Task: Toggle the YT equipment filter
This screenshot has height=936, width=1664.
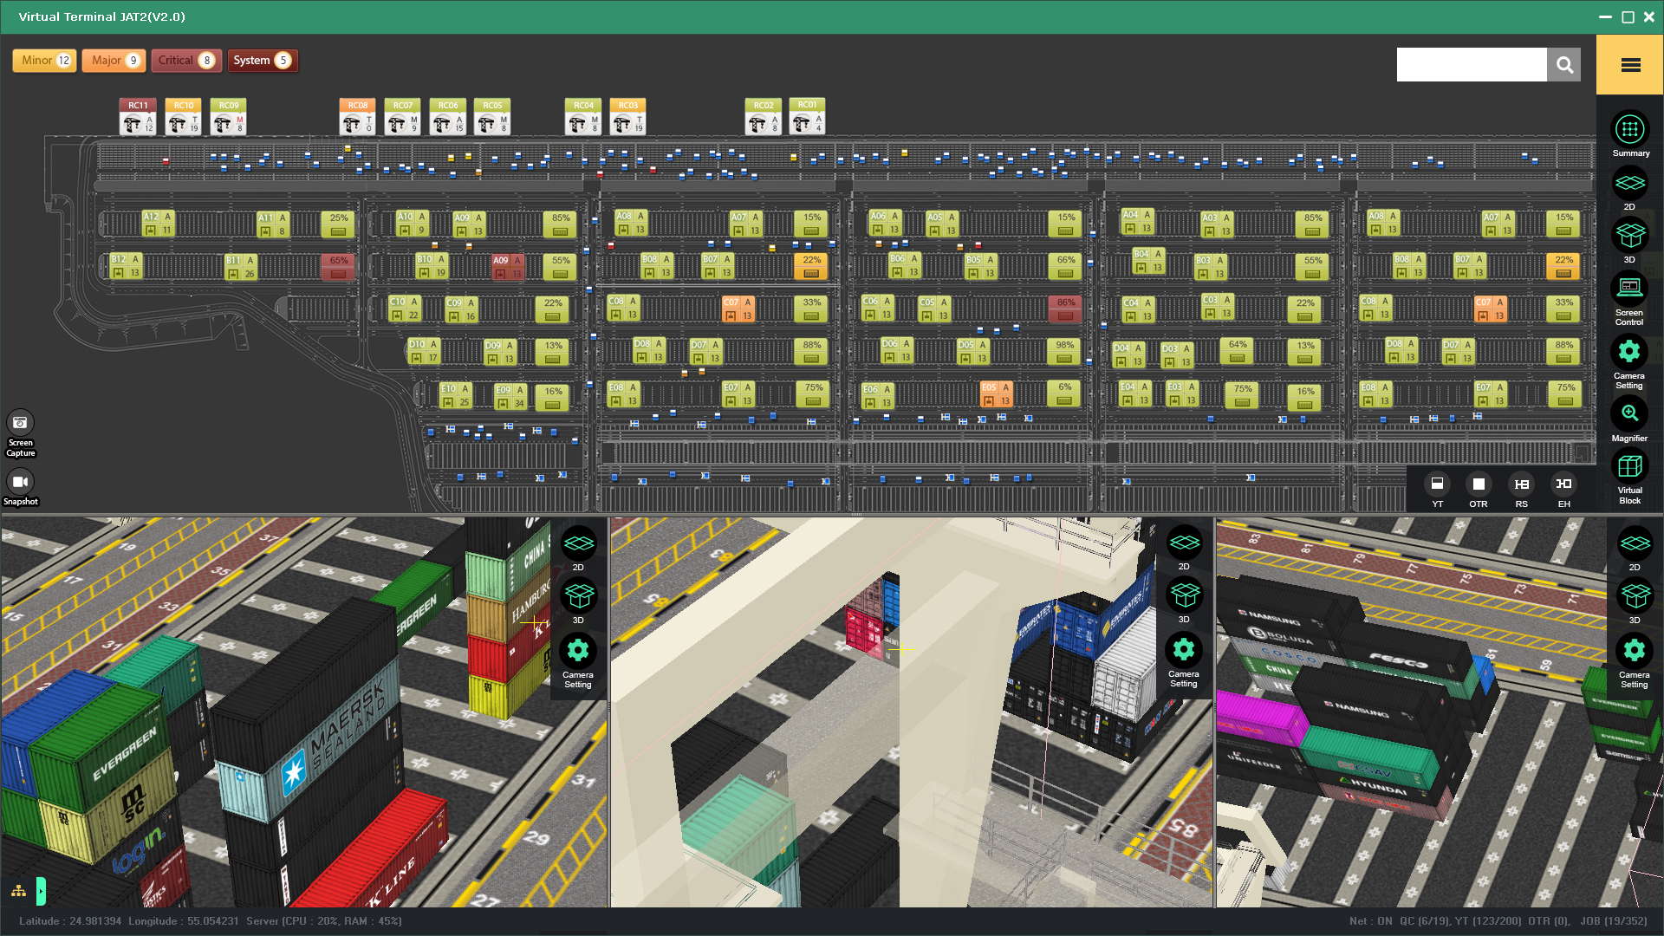Action: click(x=1437, y=484)
